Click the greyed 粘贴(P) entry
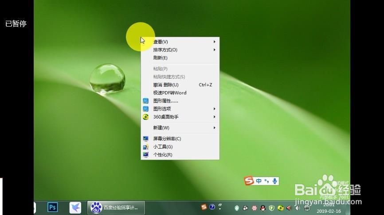 tap(180, 69)
